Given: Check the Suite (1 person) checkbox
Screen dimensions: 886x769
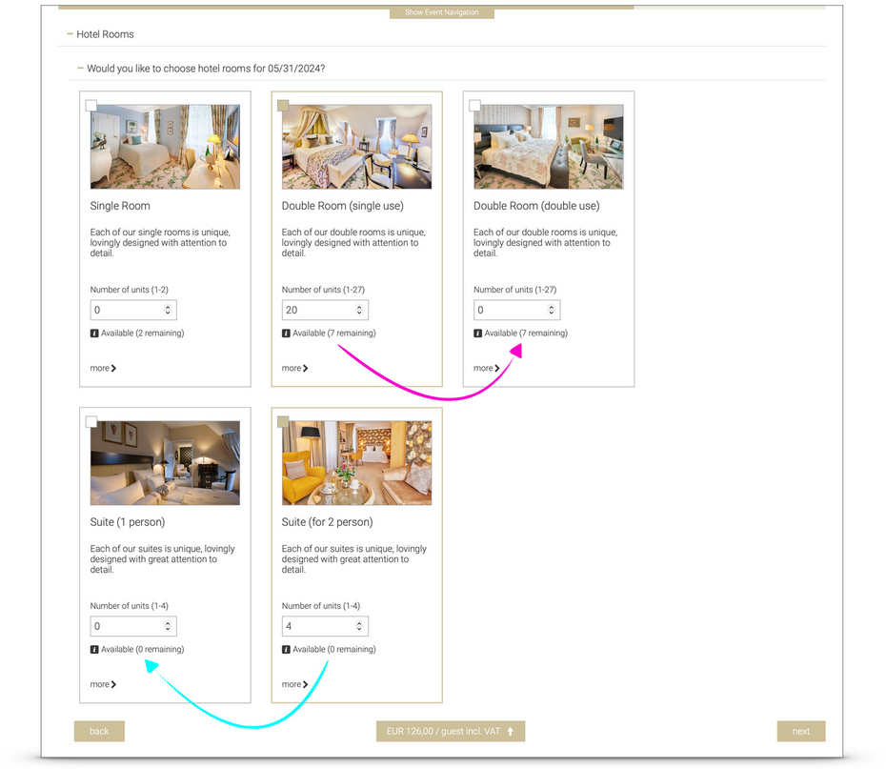Looking at the screenshot, I should [91, 421].
